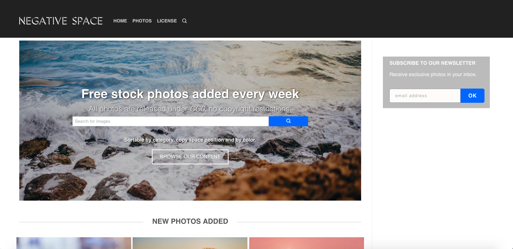Click the 'Sortable by category' caption text
The height and width of the screenshot is (249, 513).
[x=190, y=140]
